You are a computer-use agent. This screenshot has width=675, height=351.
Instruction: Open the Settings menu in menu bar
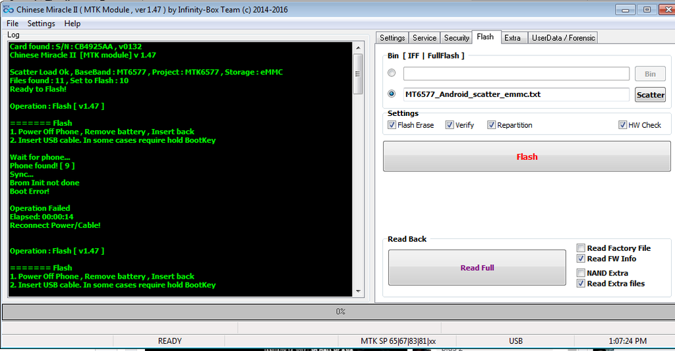point(41,24)
